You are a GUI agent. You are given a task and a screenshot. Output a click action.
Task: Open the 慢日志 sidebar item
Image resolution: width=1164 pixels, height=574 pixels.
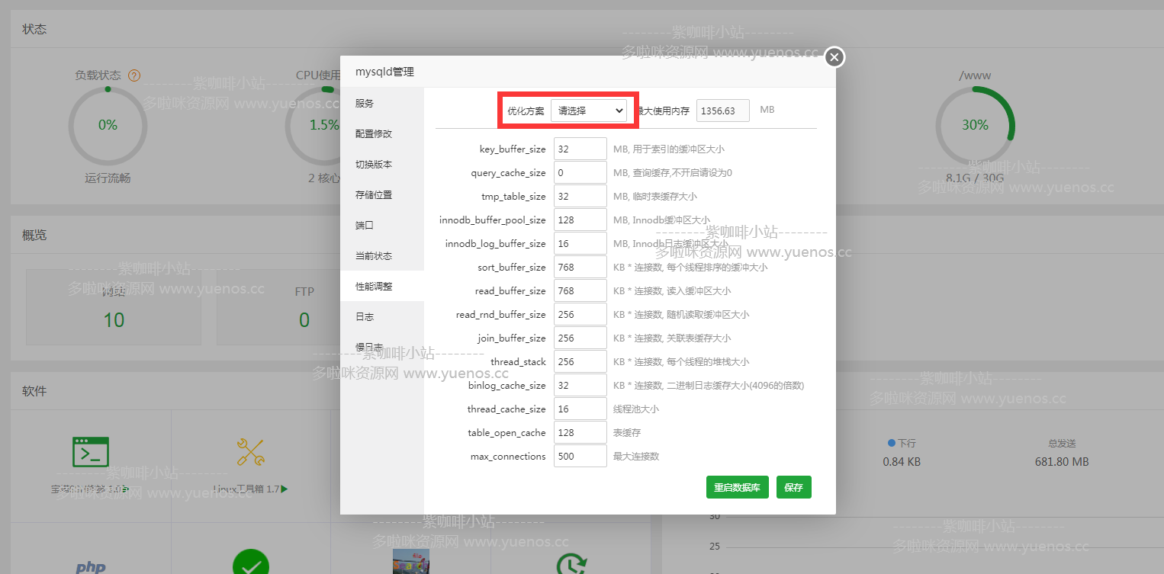coord(368,347)
